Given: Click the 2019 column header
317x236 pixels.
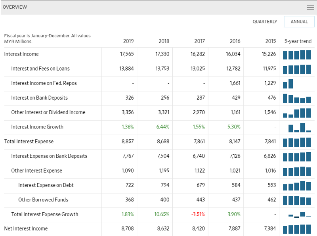Looking at the screenshot, I should click(128, 41).
